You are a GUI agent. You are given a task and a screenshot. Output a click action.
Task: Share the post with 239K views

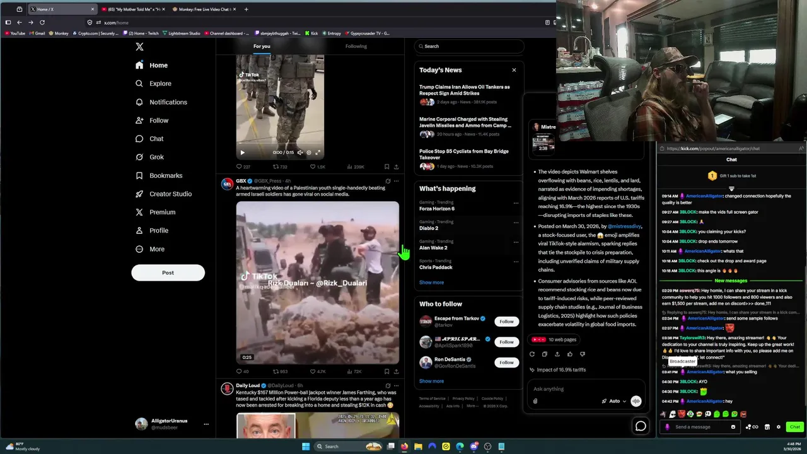click(396, 167)
